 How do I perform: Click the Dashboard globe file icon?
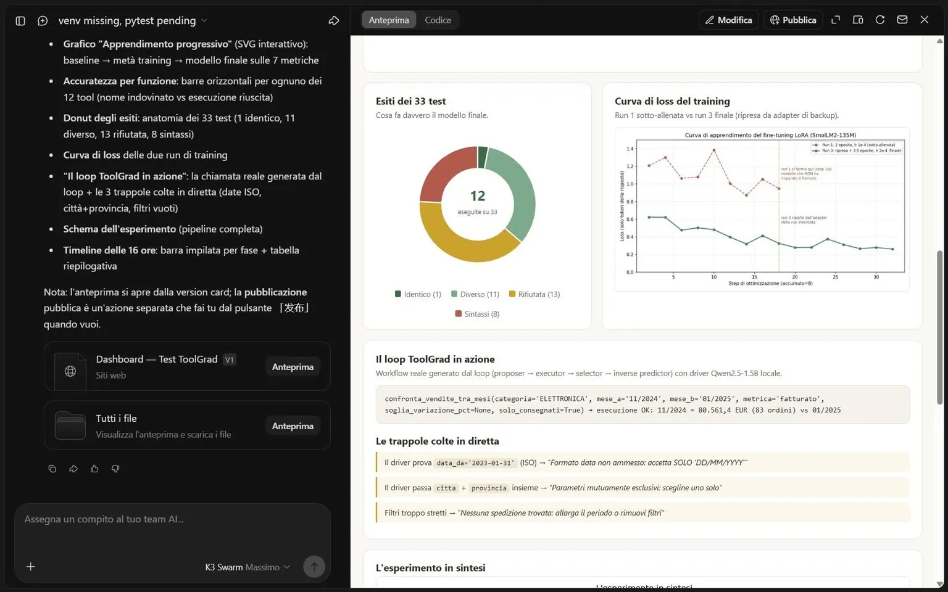coord(70,371)
